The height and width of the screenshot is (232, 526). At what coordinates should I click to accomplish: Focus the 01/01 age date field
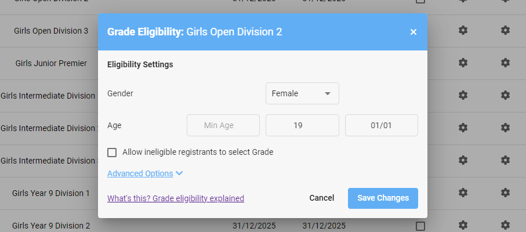point(382,125)
